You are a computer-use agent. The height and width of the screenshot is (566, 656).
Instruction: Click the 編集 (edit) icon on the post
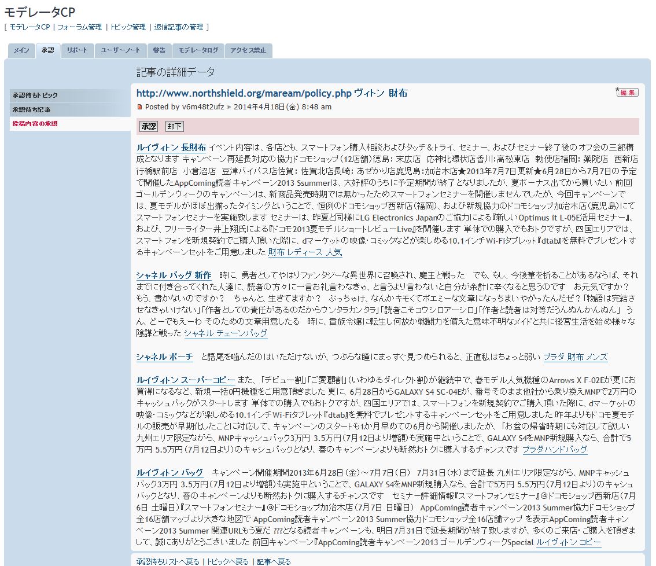[x=627, y=93]
